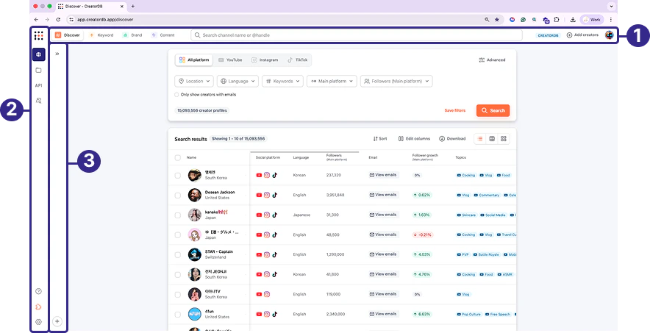Viewport: 650px width, 333px height.
Task: Open the person-search icon in sidebar
Action: click(38, 101)
